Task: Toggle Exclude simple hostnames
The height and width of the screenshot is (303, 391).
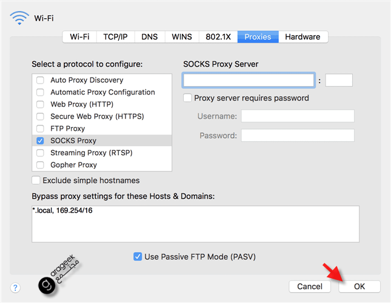Action: coord(36,180)
